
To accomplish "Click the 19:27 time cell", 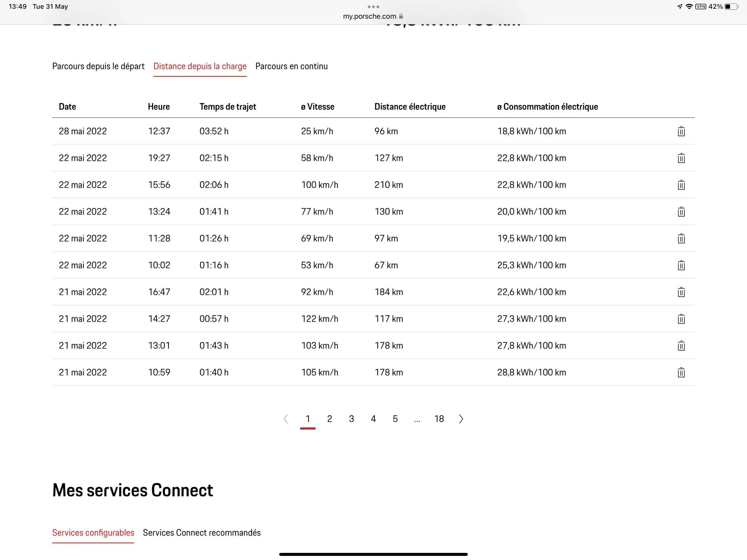I will [159, 158].
